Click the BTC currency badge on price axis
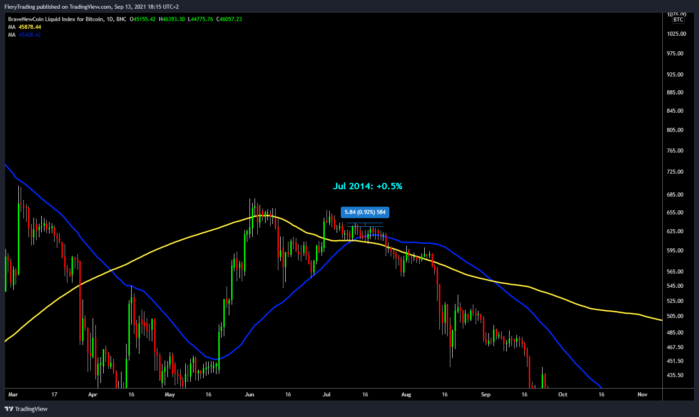 pos(678,20)
